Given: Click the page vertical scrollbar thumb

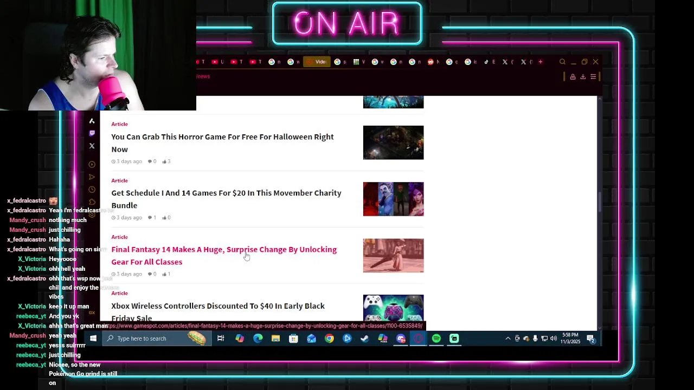Looking at the screenshot, I should 599,202.
